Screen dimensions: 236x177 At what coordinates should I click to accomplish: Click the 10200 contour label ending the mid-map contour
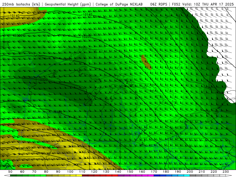point(86,37)
